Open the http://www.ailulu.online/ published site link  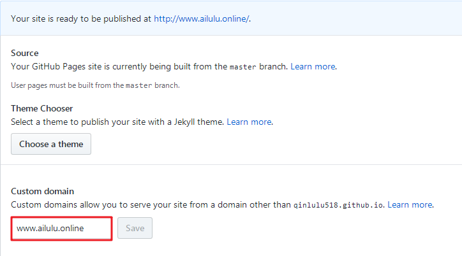tap(202, 19)
